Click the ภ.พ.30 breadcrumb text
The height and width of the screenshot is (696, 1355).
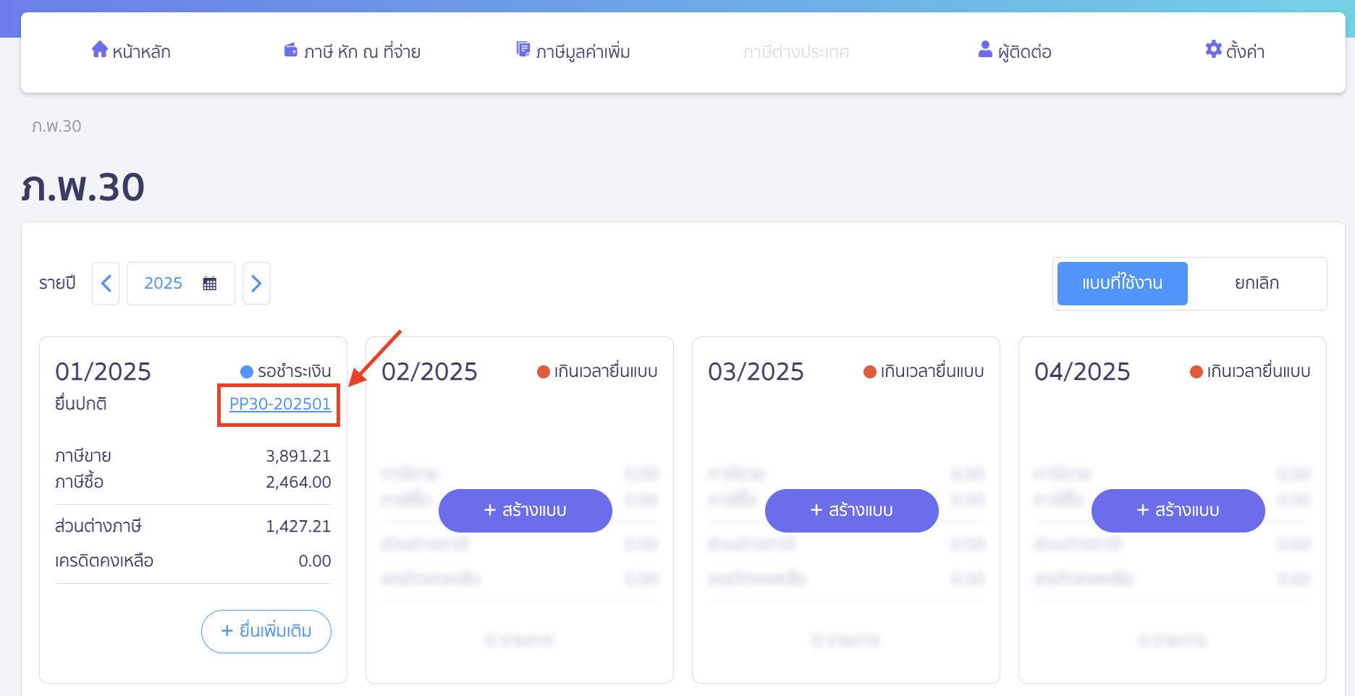click(x=56, y=127)
